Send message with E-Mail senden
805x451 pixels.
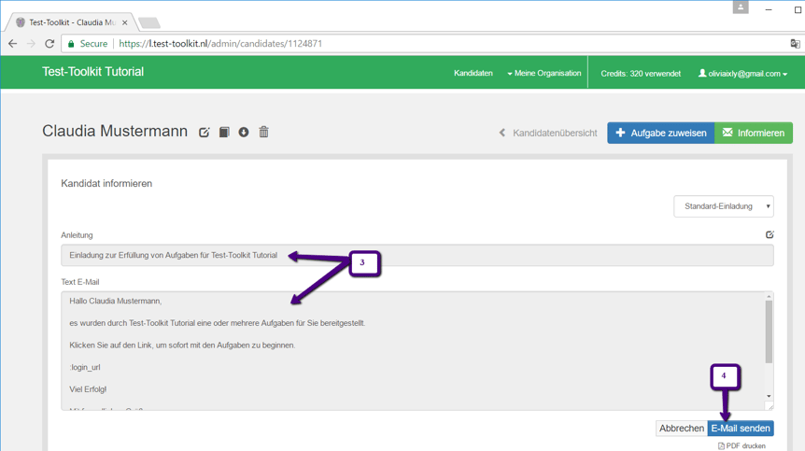click(741, 429)
